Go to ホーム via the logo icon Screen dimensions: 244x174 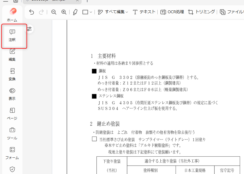[12, 12]
